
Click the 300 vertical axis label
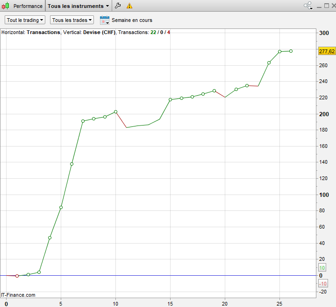click(324, 33)
